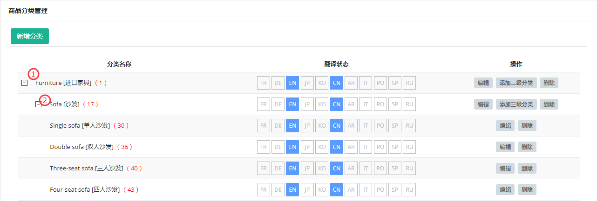Image resolution: width=597 pixels, height=201 pixels.
Task: Collapse the Sofa subcategory node
Action: pyautogui.click(x=39, y=104)
